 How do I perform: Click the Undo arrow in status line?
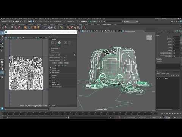point(20,21)
